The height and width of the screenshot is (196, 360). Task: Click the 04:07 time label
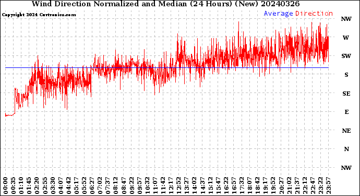(61, 186)
